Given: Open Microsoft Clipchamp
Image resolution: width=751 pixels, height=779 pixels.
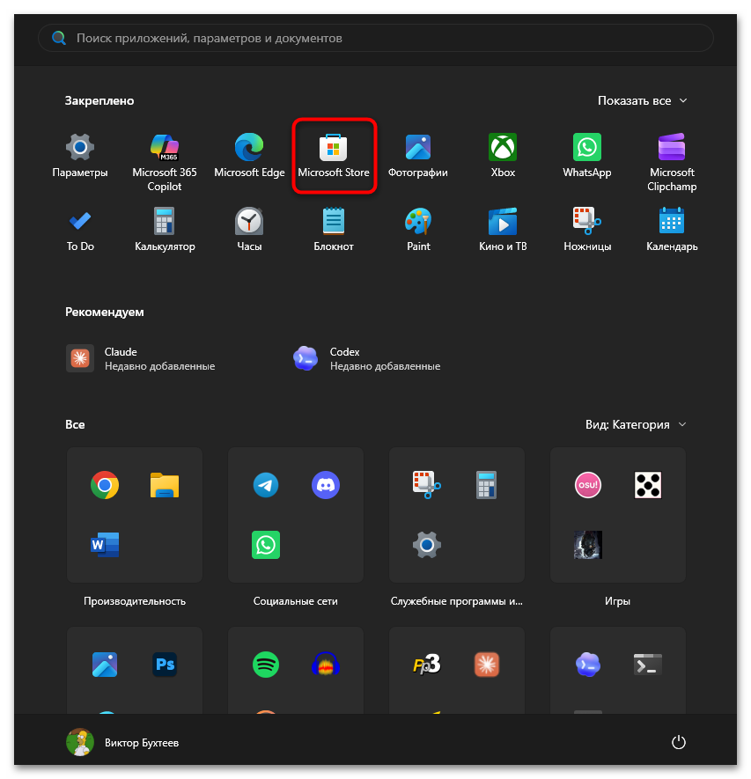Looking at the screenshot, I should (x=672, y=163).
